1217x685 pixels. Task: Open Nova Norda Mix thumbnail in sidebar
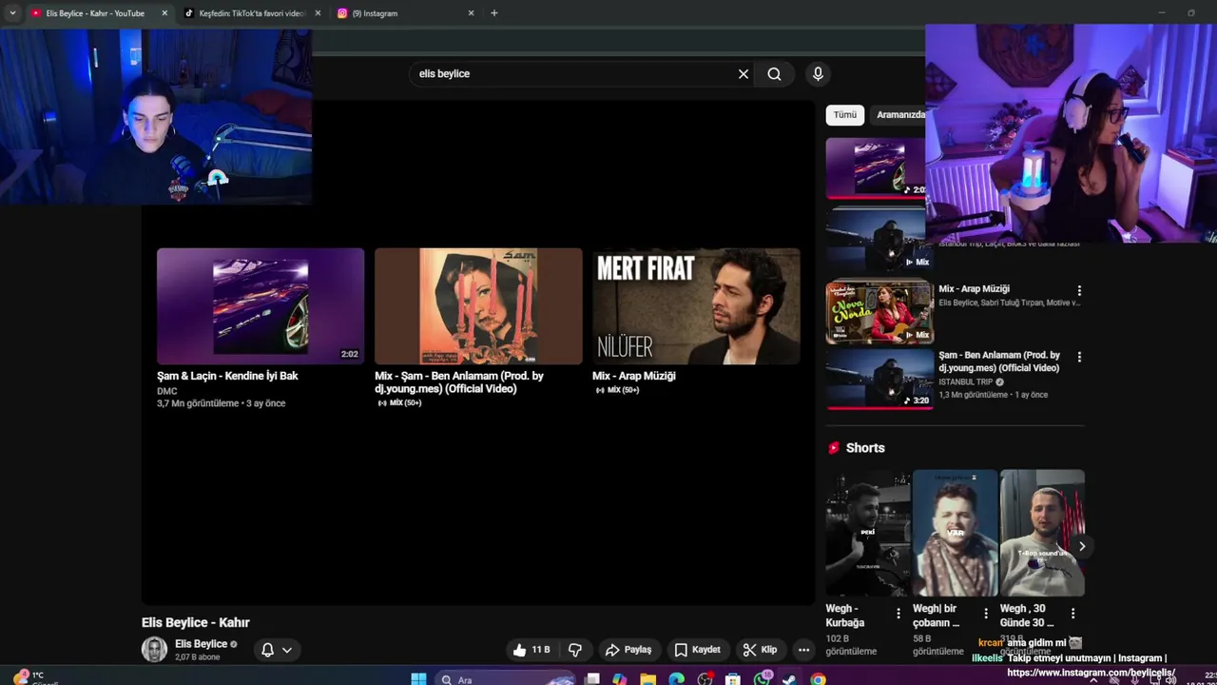879,311
